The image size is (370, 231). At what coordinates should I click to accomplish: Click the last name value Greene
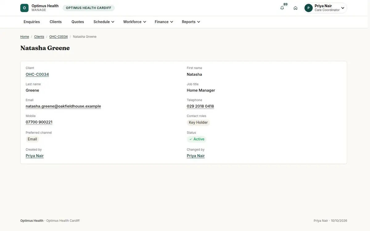(x=32, y=90)
